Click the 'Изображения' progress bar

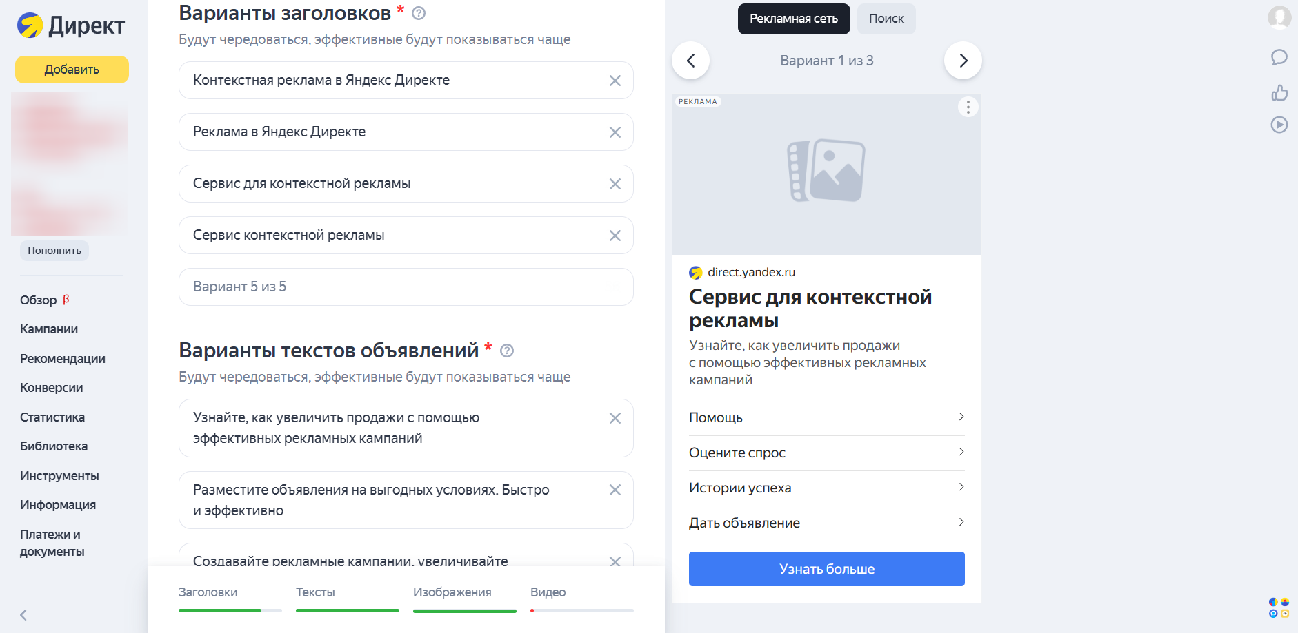coord(465,610)
